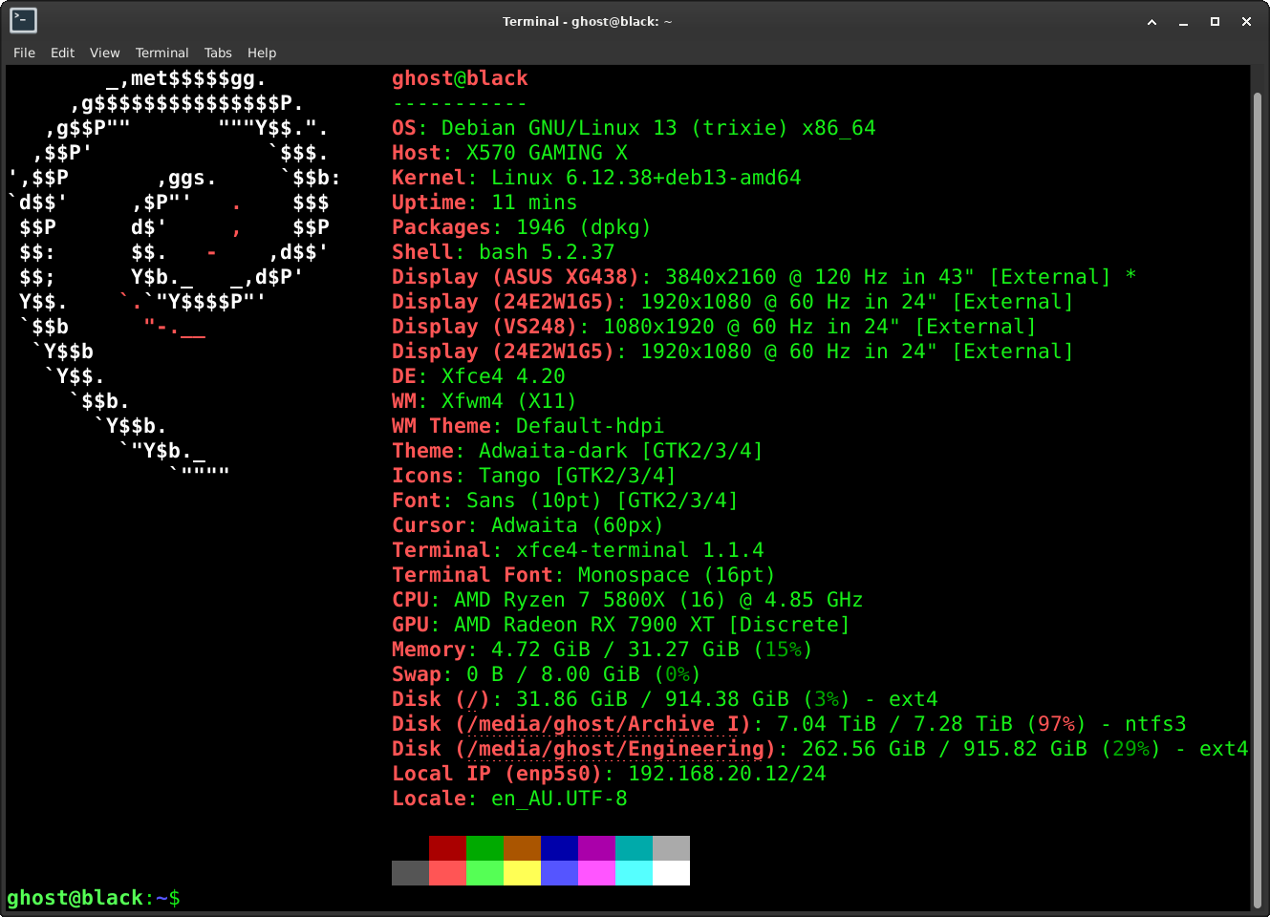Click the Font value 'Sans (10pt)'
Viewport: 1270px width, 917px height.
(x=533, y=501)
